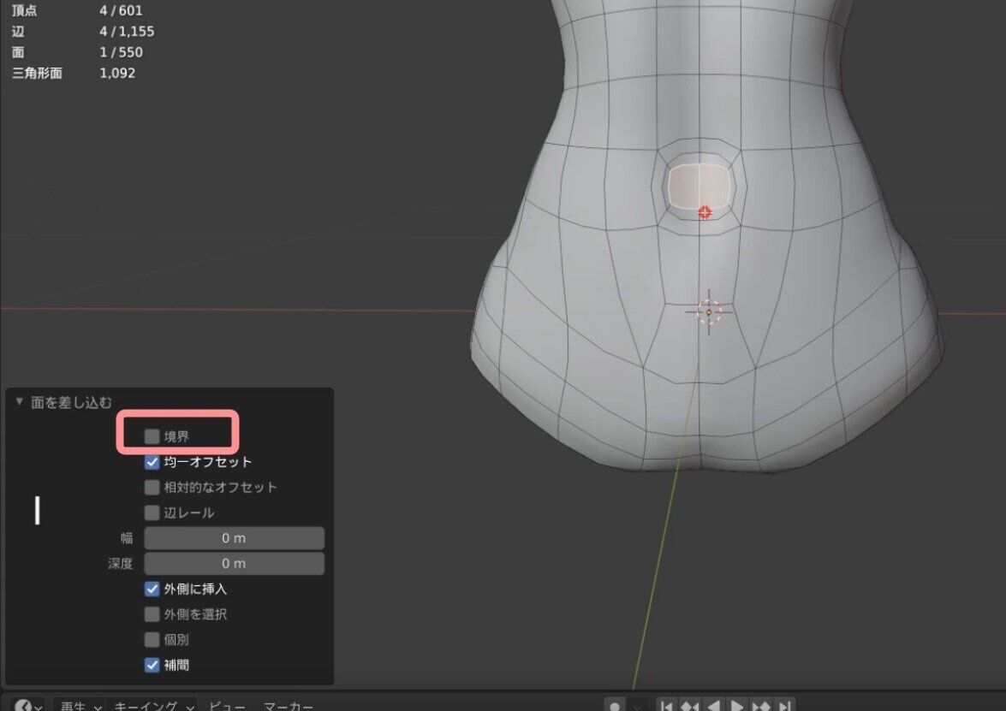Enable the 境界 checkbox
This screenshot has height=711, width=1006.
point(152,436)
